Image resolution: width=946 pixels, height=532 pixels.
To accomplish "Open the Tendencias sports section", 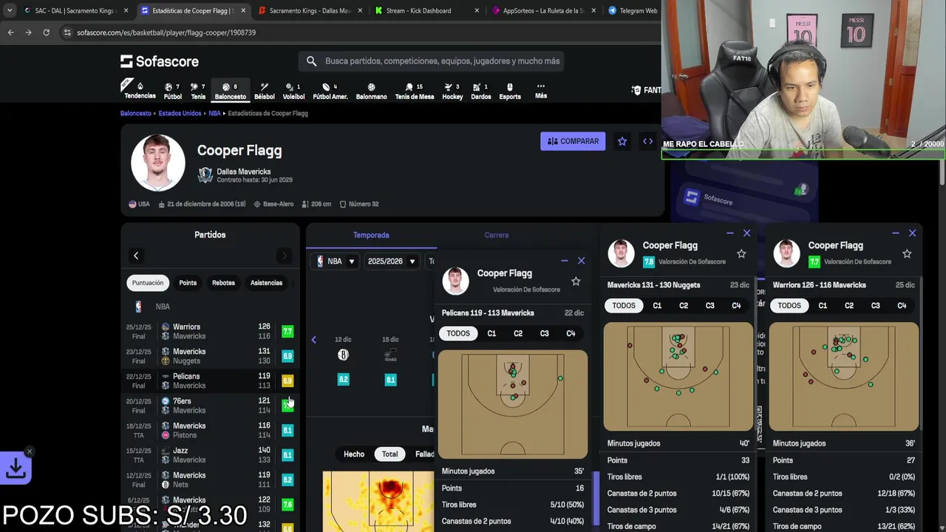I will 140,90.
